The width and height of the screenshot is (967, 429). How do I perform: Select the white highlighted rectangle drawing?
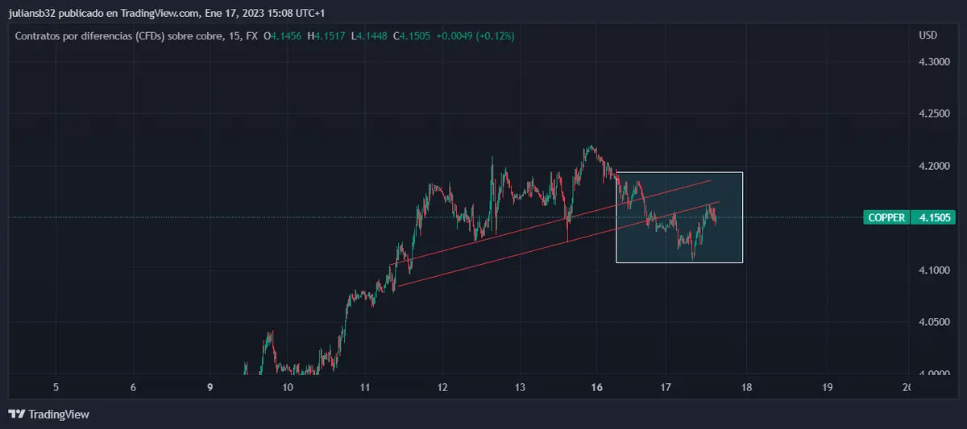pos(679,172)
